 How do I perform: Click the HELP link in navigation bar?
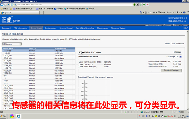pyautogui.click(x=186, y=28)
